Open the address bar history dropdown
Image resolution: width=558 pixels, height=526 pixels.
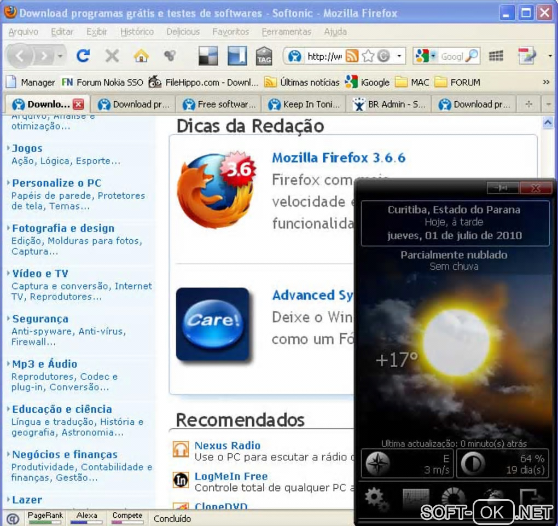[x=399, y=56]
